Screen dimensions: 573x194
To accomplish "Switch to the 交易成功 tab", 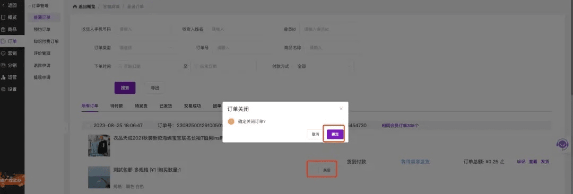I will [x=193, y=106].
